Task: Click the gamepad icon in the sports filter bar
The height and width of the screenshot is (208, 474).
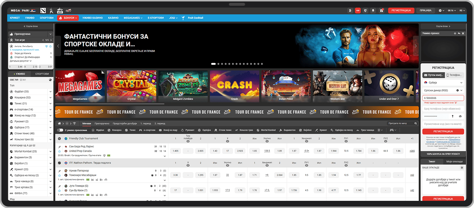Action: click(x=392, y=130)
